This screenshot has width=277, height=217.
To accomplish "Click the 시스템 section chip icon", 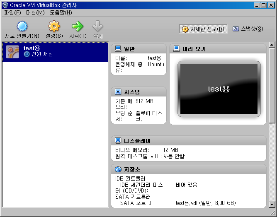I will click(118, 92).
